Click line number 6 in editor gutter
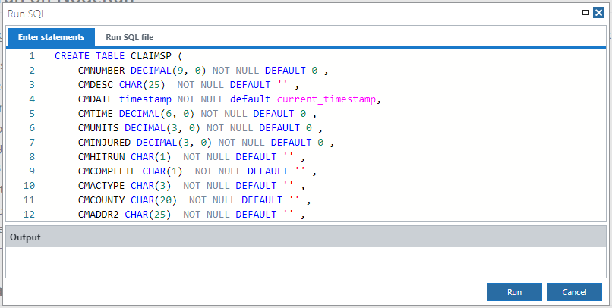 tap(32, 128)
